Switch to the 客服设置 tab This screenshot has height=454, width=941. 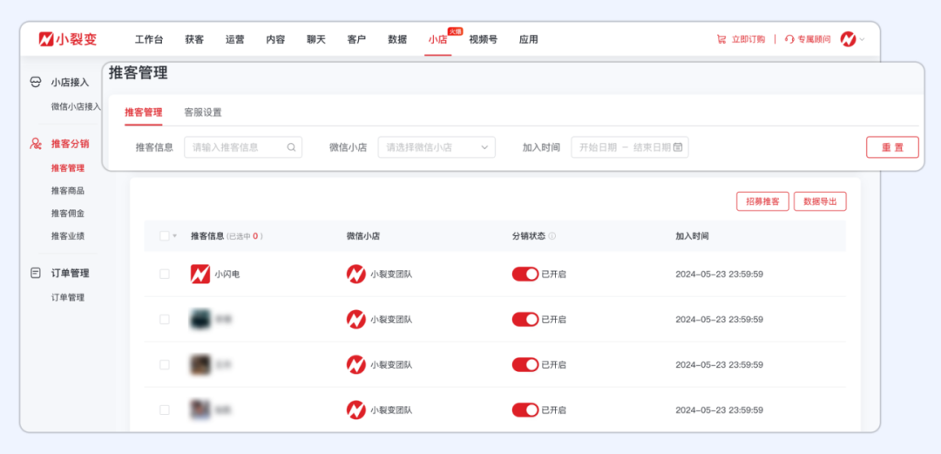(202, 112)
